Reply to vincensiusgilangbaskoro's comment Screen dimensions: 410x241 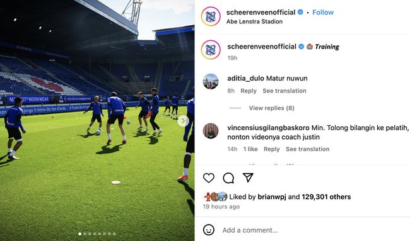pyautogui.click(x=271, y=149)
